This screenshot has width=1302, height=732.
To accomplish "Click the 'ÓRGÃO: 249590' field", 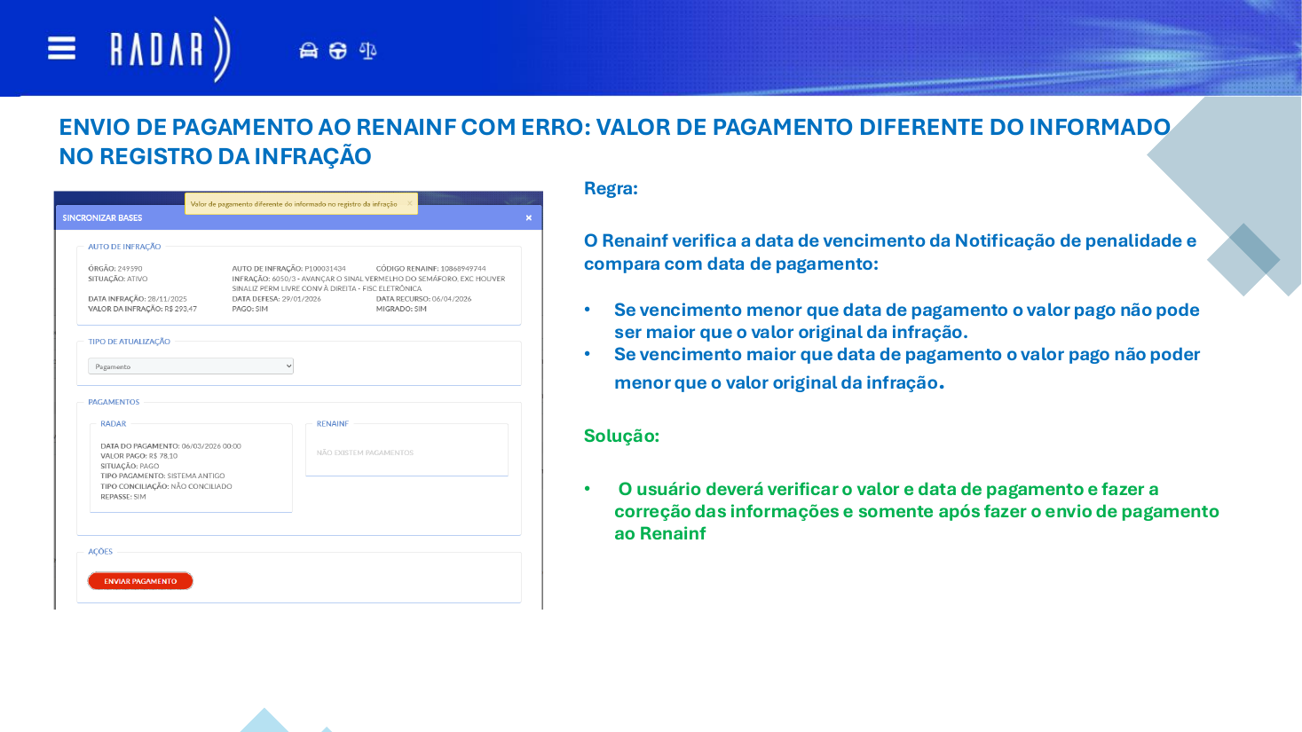I will (x=115, y=268).
